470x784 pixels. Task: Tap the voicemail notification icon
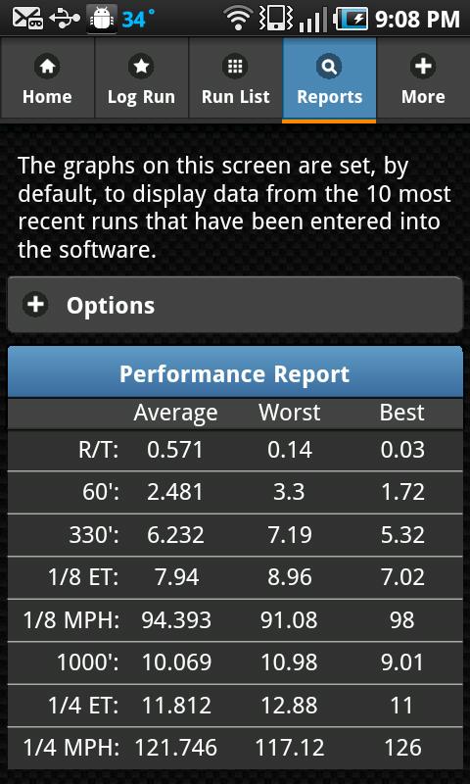click(x=27, y=19)
